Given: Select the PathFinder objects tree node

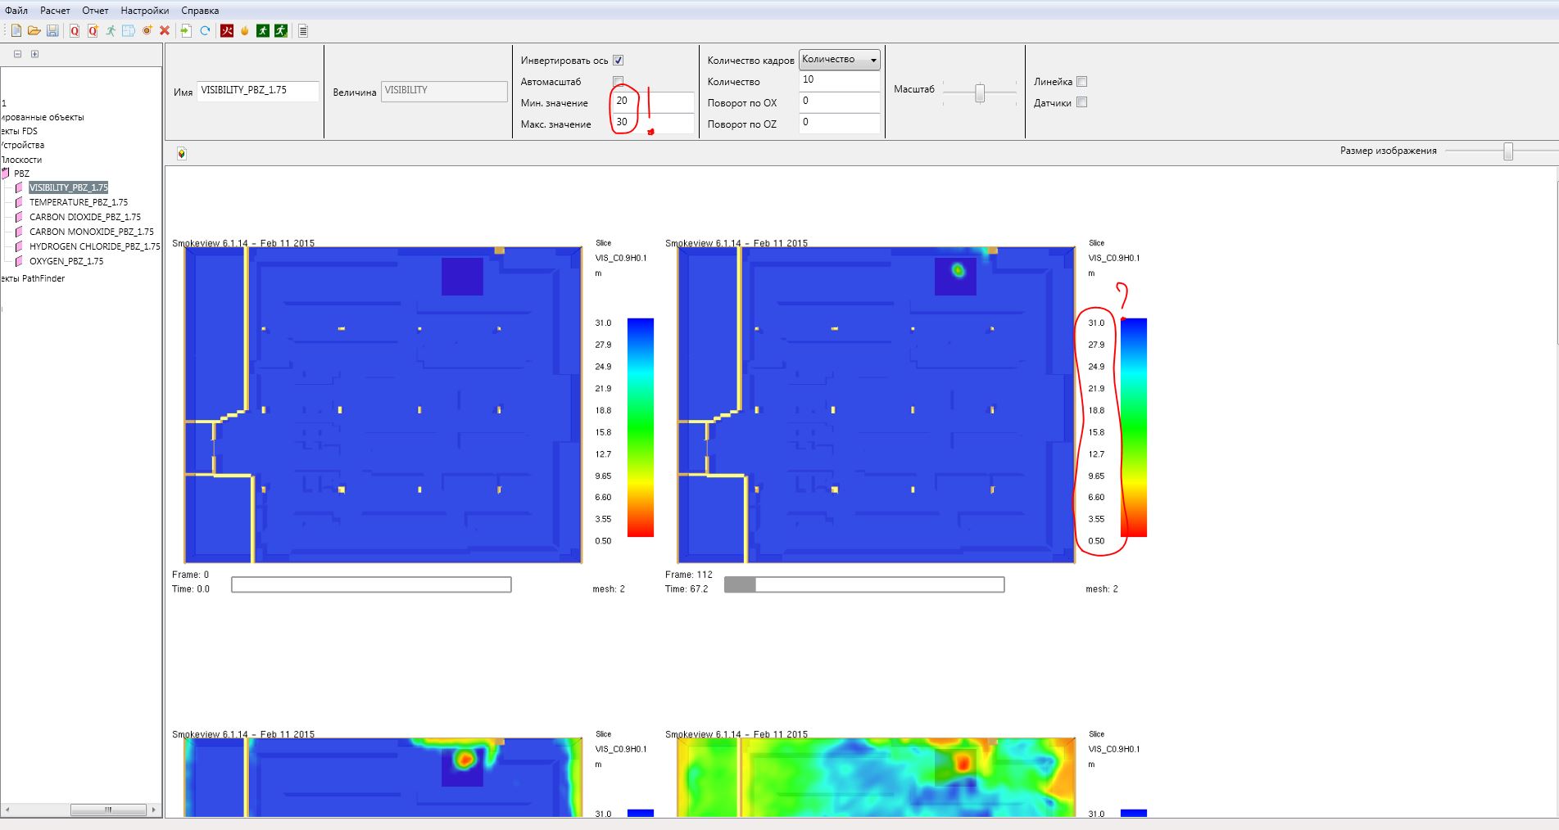Looking at the screenshot, I should click(33, 278).
